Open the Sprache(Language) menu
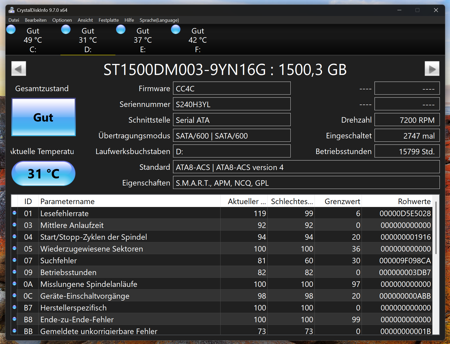 tap(159, 20)
